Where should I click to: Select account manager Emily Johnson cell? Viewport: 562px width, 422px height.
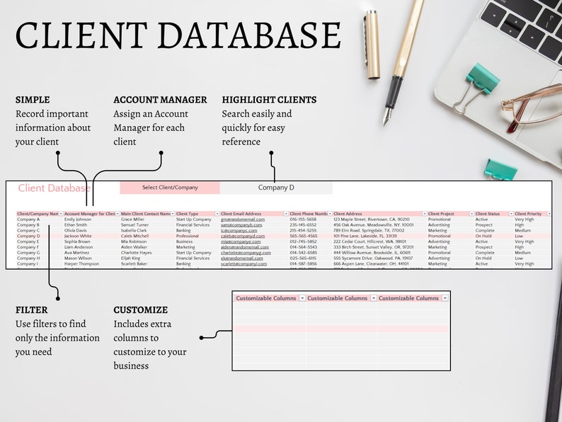[78, 219]
